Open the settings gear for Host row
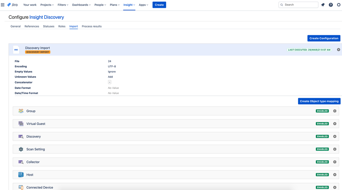Screen dimensions: 342x190 (335, 175)
